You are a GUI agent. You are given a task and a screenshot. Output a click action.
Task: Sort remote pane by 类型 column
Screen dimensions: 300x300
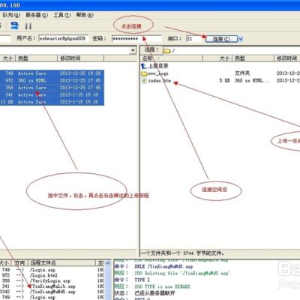[x=253, y=58]
